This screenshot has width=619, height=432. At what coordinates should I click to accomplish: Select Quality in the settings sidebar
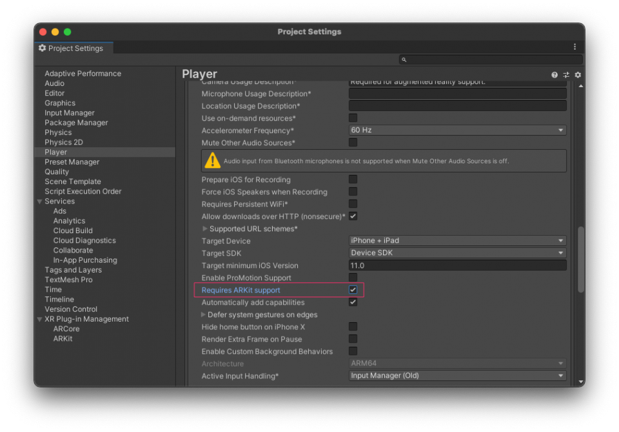pos(57,171)
